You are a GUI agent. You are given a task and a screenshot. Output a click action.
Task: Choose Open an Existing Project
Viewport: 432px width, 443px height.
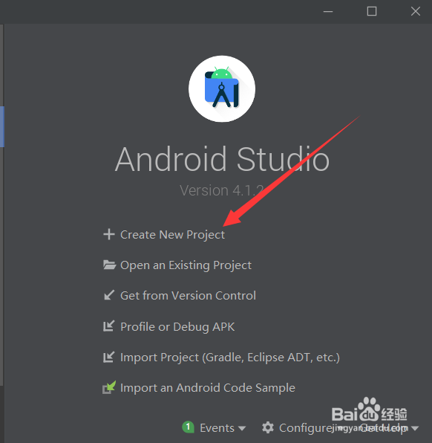[186, 265]
